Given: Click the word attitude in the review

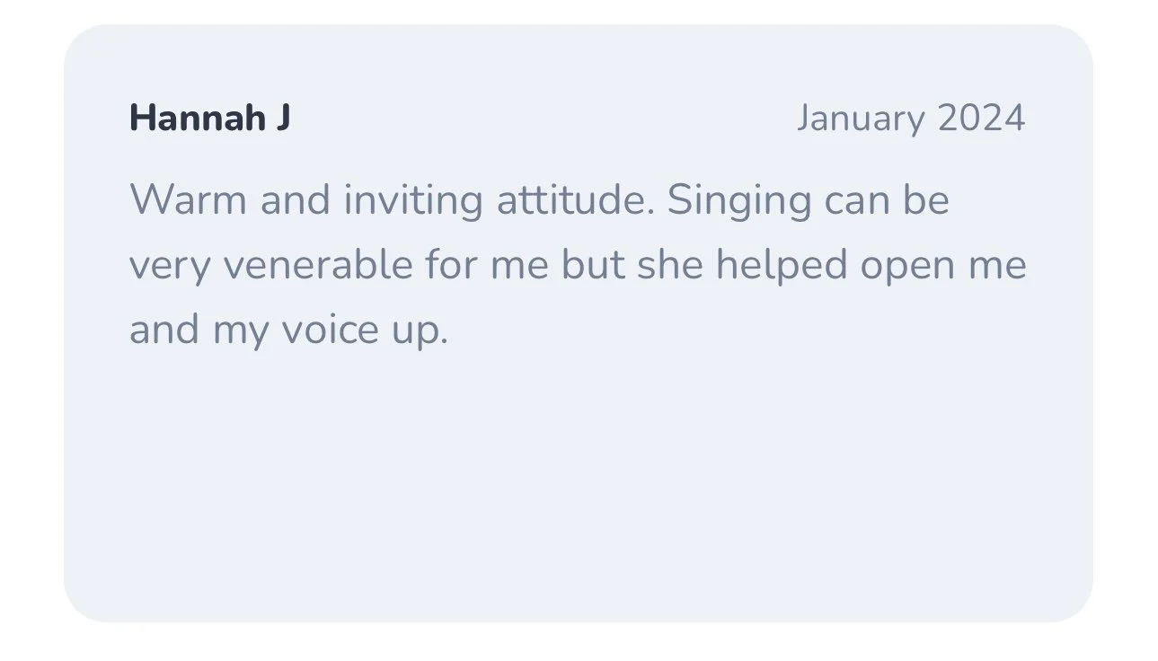Looking at the screenshot, I should tap(575, 199).
